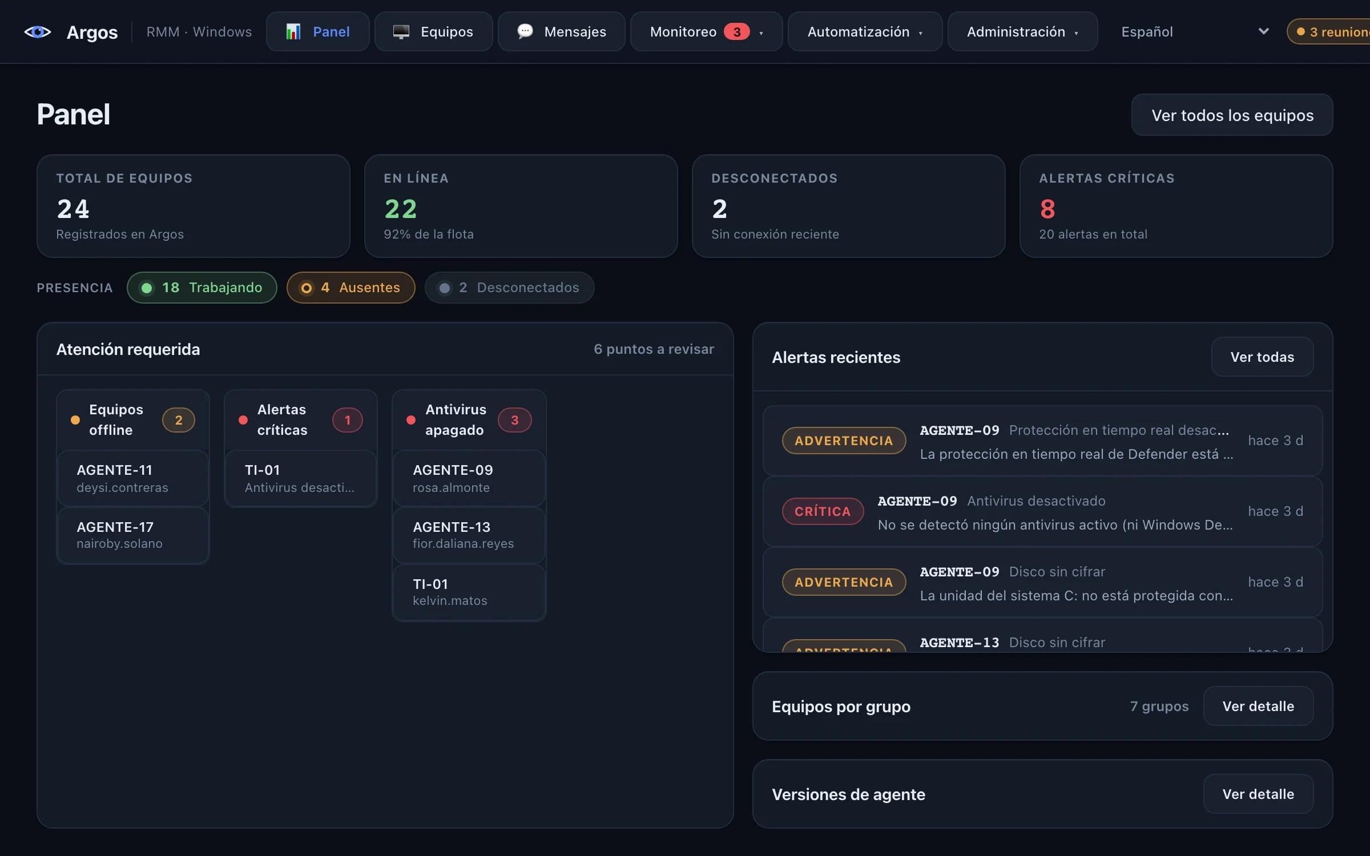Viewport: 1370px width, 856px height.
Task: Filter presence by 2 Desconectados chip
Action: click(509, 288)
